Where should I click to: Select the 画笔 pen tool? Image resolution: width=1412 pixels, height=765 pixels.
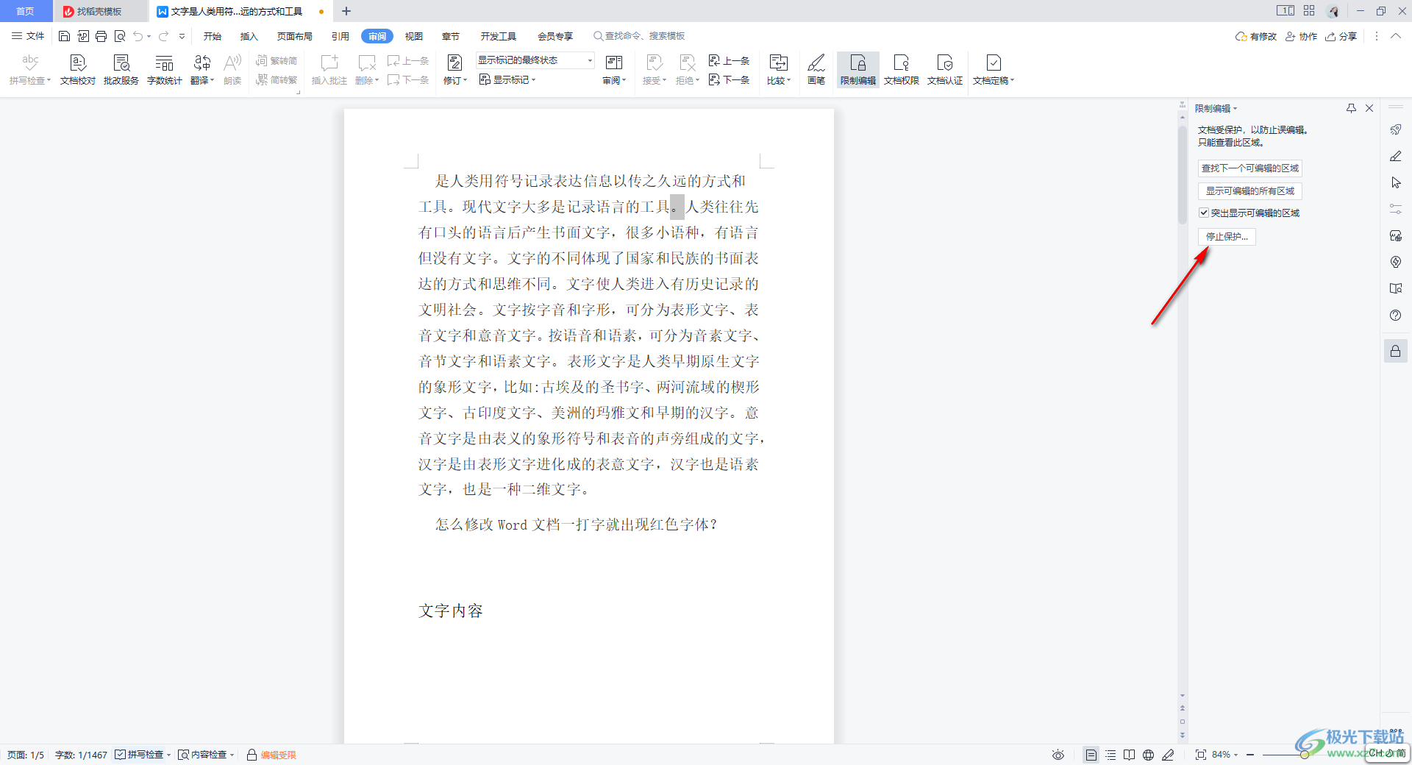pos(816,70)
